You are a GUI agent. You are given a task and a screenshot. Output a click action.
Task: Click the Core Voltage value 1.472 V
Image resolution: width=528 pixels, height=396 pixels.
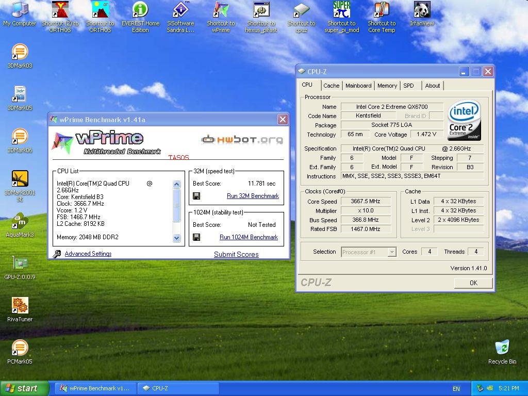[426, 135]
